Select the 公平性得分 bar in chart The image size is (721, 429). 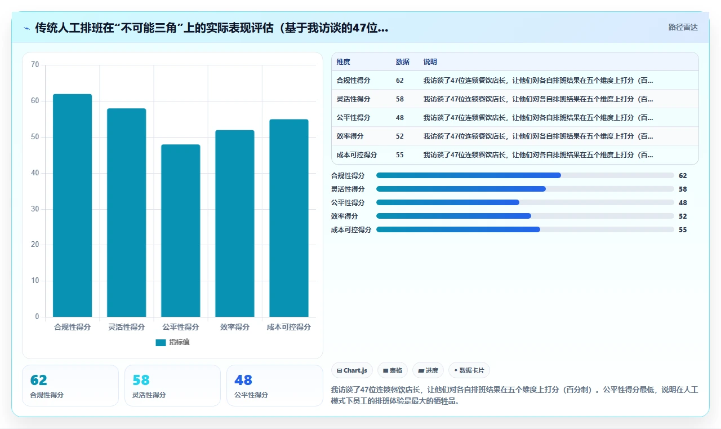tap(180, 231)
